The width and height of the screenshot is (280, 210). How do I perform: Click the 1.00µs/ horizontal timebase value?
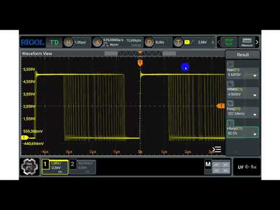[x=80, y=42]
